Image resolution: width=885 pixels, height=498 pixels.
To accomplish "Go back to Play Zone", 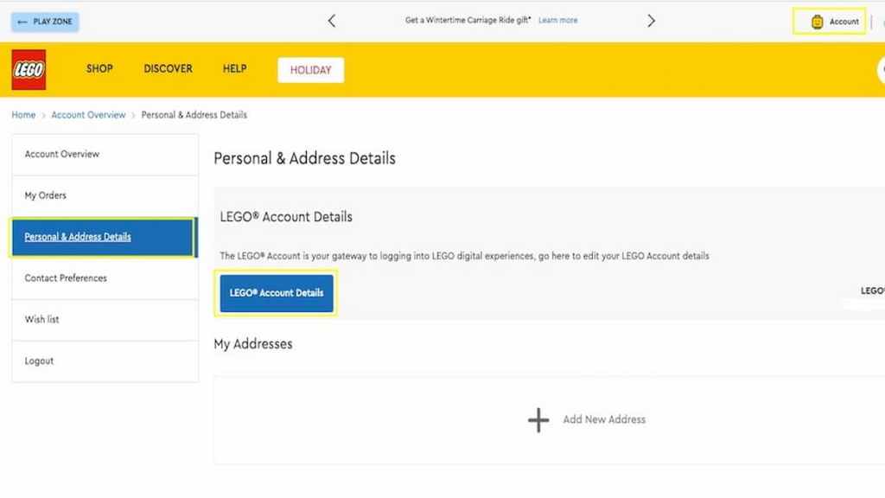I will tap(45, 22).
